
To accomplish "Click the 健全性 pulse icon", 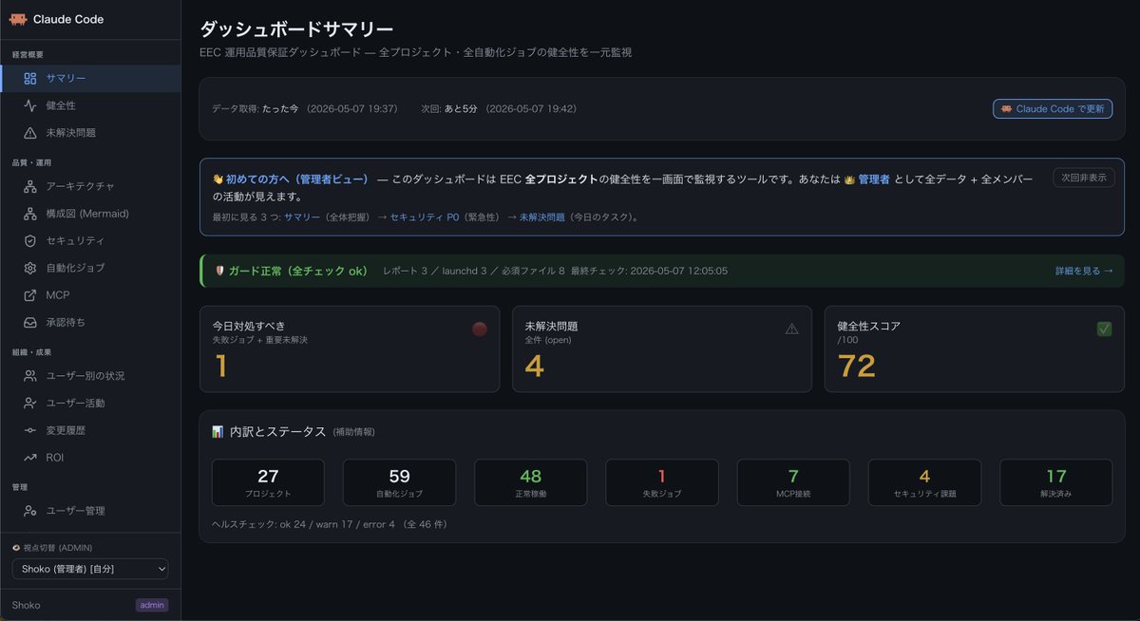I will [30, 105].
